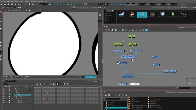Pick the Auto-Patch node in Node Library

(142, 15)
